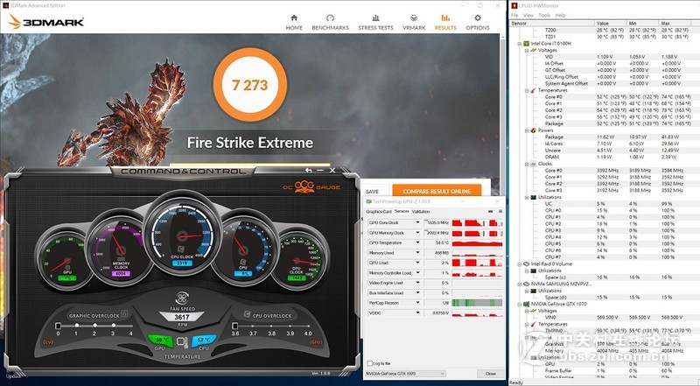Open the GPU Core Clock sensor dropdown
Viewport: 700px width, 386px height.
tap(418, 222)
